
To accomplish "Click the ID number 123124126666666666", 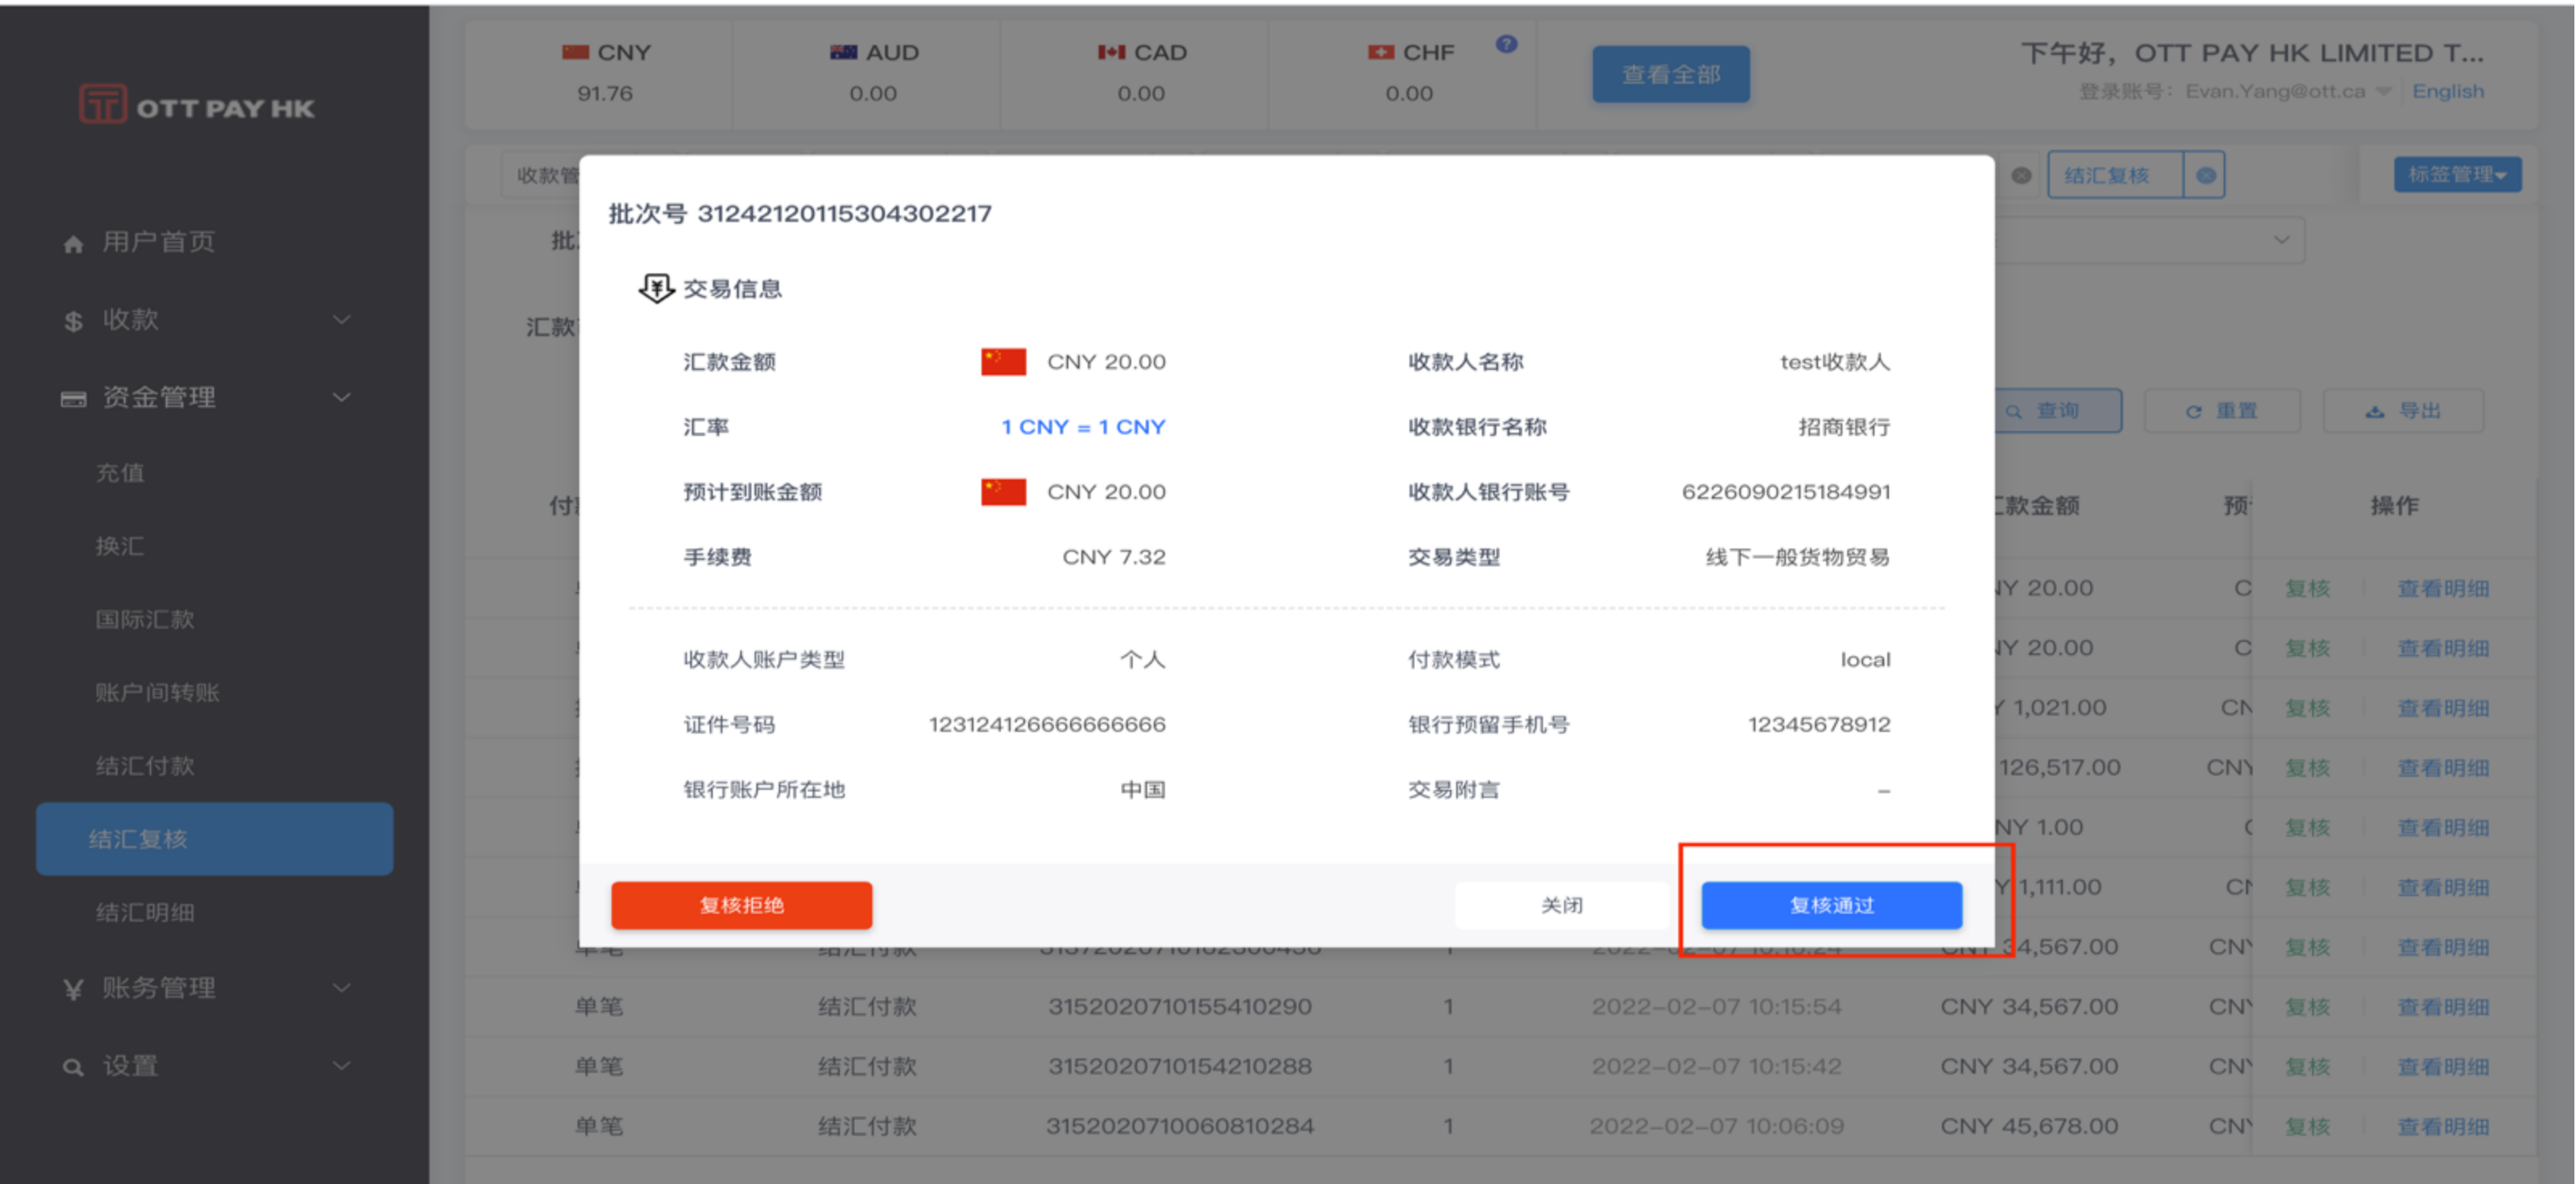I will (x=1047, y=724).
